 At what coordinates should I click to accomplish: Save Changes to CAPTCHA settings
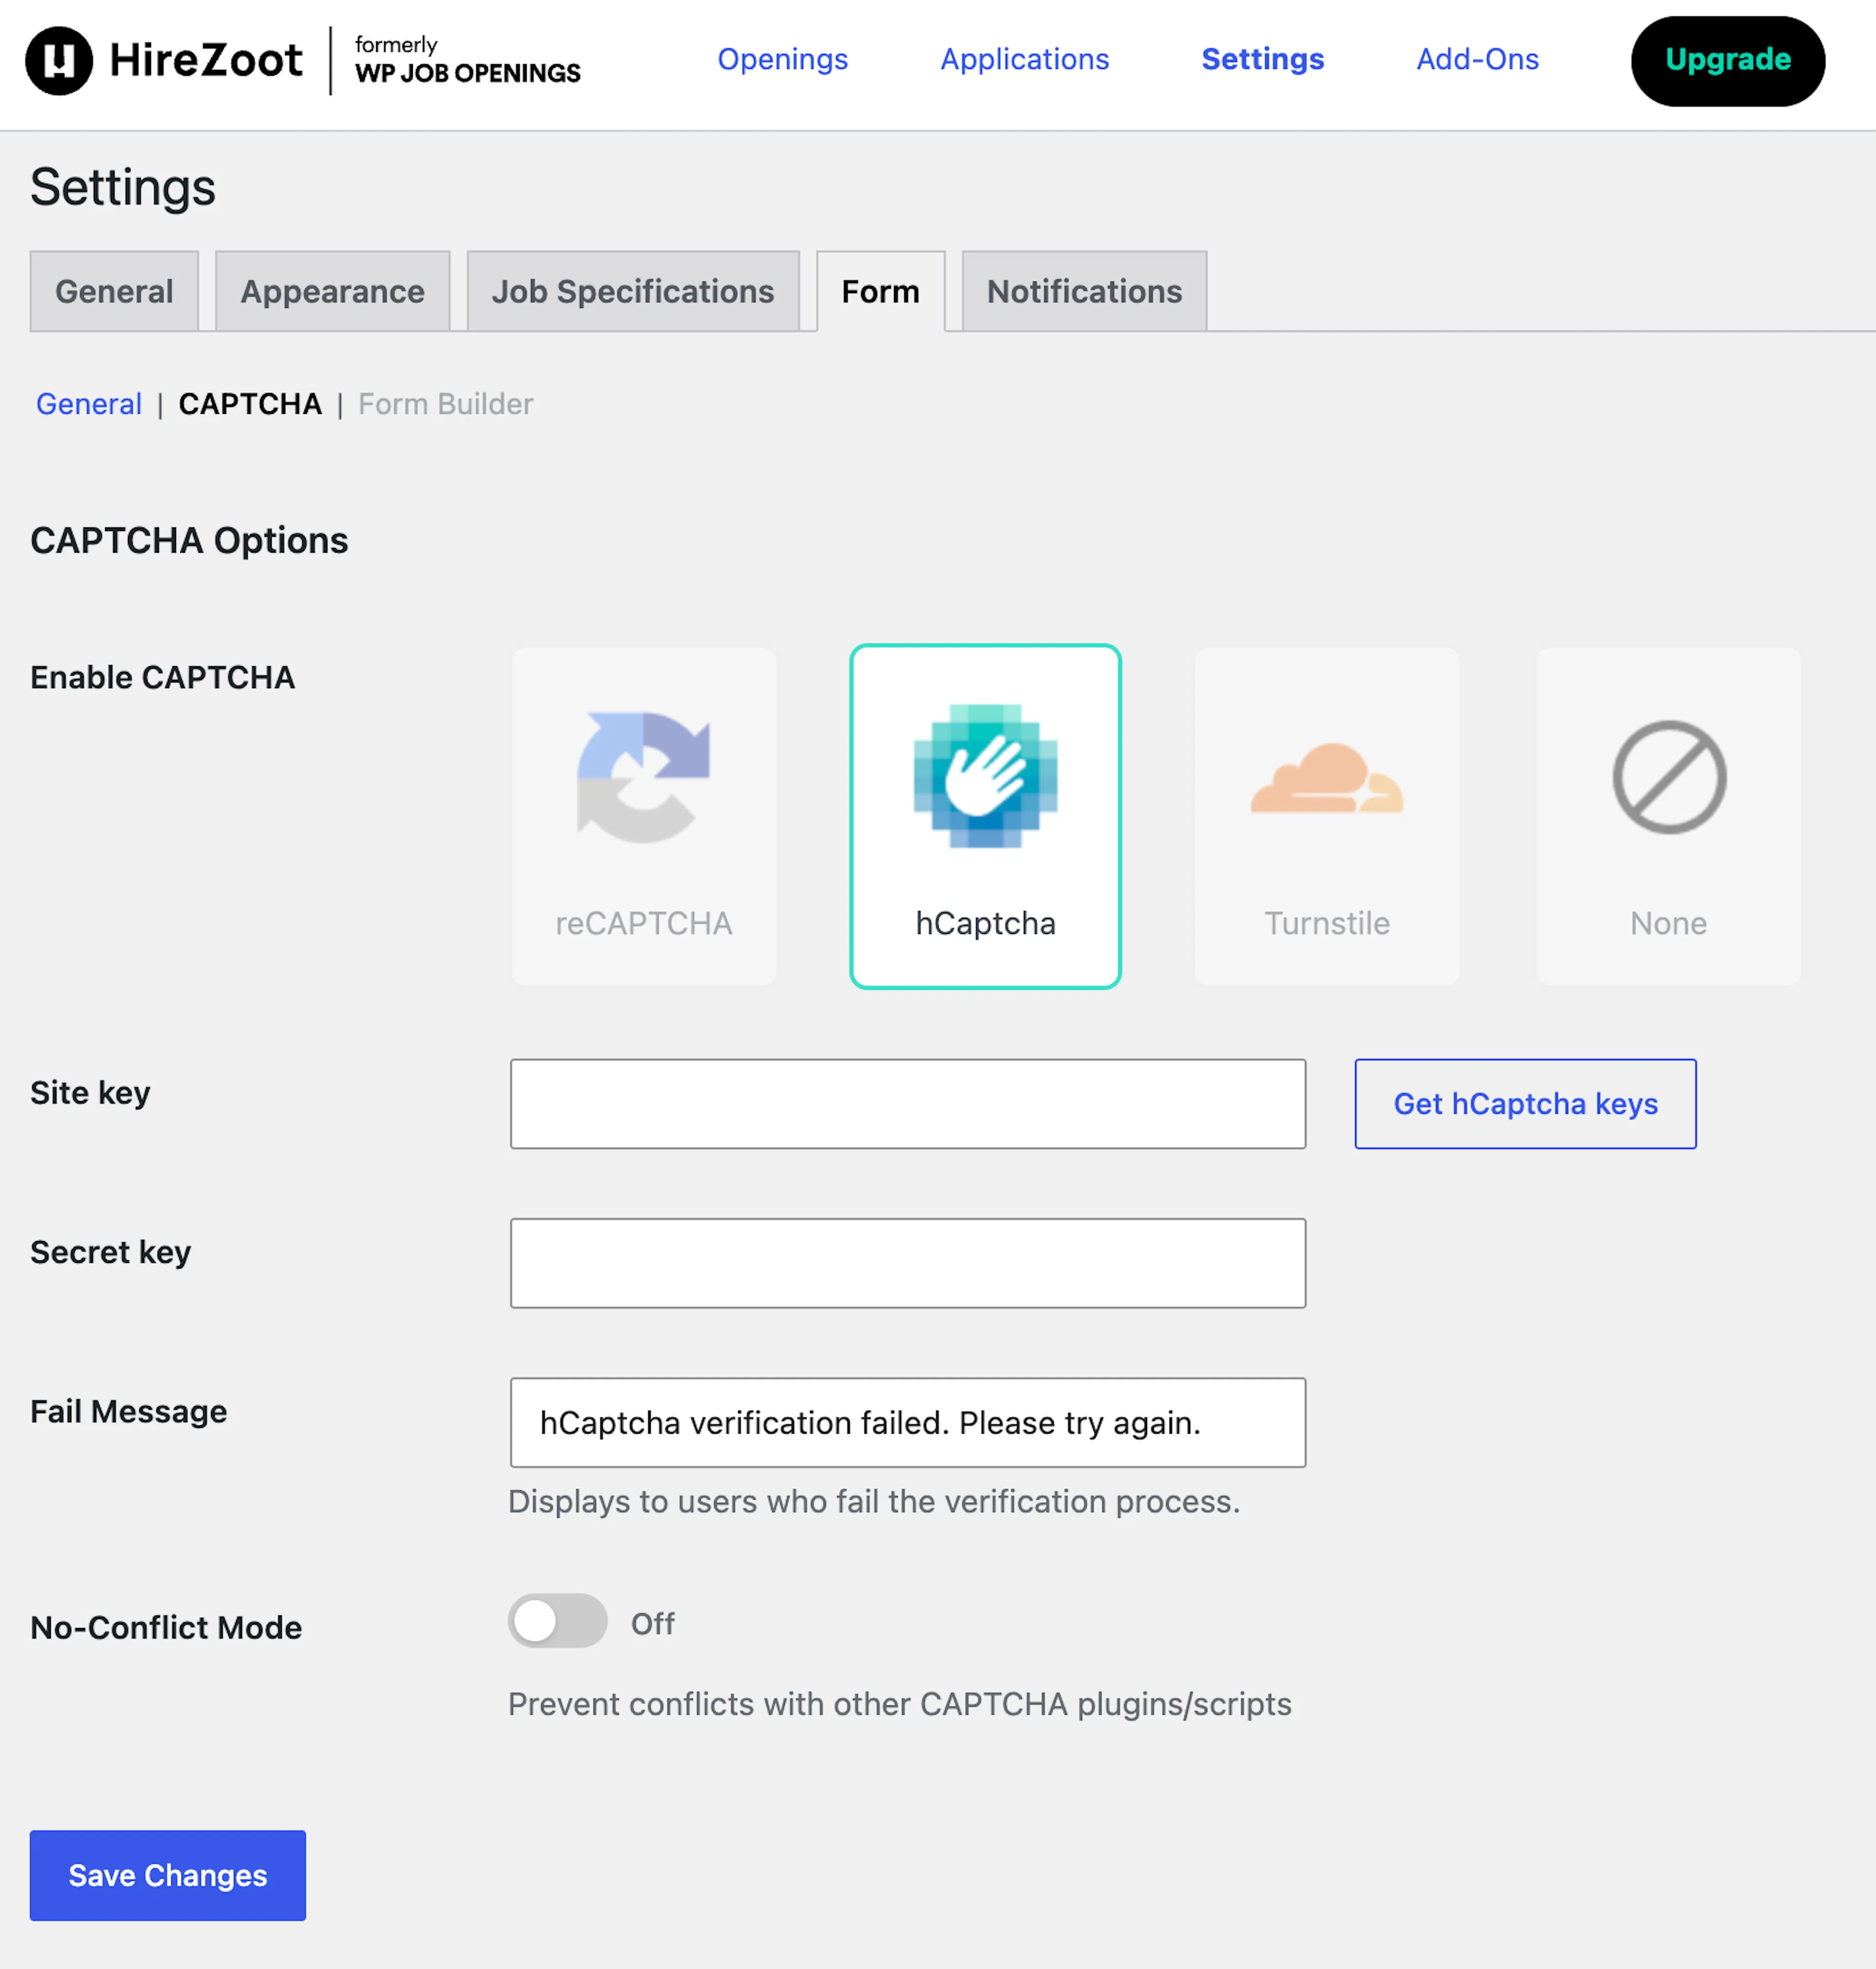(x=167, y=1875)
